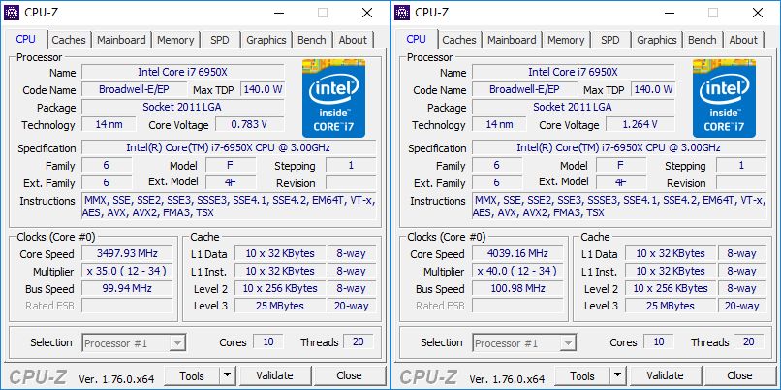Open Graphics tab in the right window
Image resolution: width=781 pixels, height=390 pixels.
point(656,40)
